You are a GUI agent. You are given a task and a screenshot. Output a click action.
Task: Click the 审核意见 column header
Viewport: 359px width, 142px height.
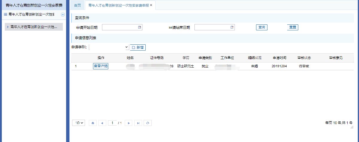tap(336, 58)
